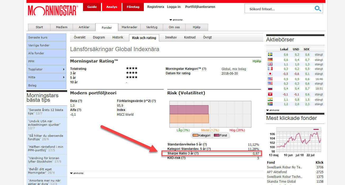345x185 pixels.
Task: Click the red Analys button
Action: click(112, 7)
